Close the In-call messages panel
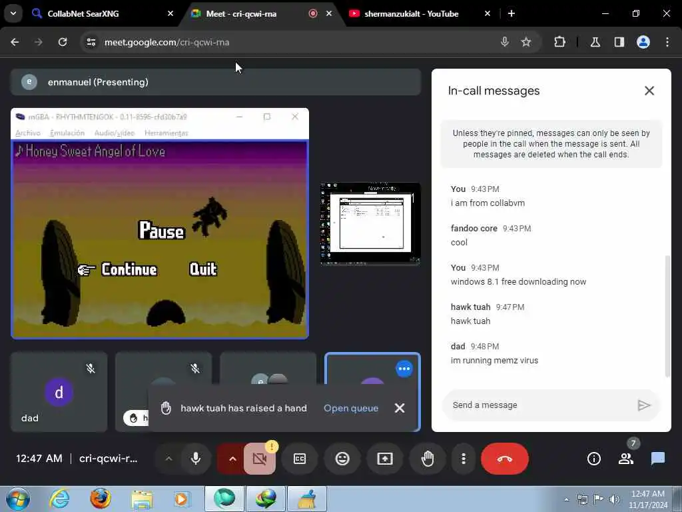This screenshot has width=682, height=512. click(649, 91)
